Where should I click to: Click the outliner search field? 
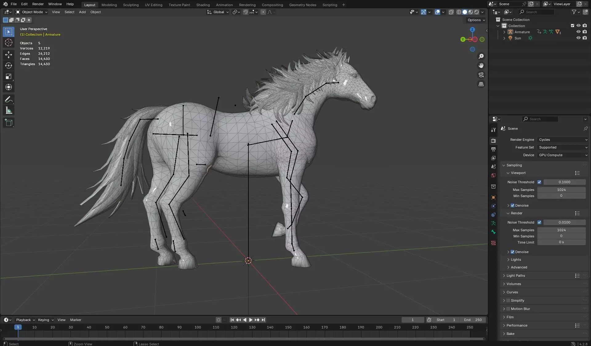pyautogui.click(x=537, y=12)
